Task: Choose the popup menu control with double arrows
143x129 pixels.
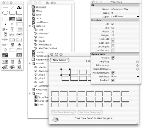Action: coord(19,29)
